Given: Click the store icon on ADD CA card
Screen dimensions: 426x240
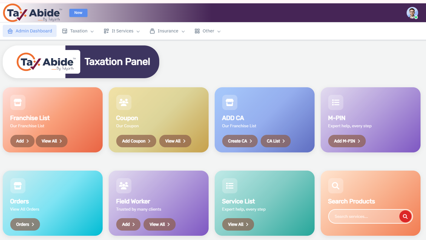Looking at the screenshot, I should coord(230,102).
